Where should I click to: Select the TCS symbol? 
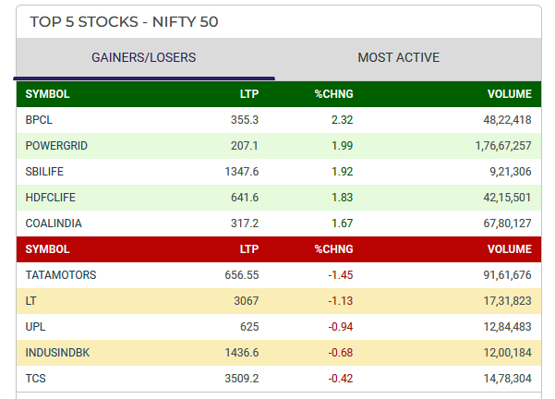(35, 379)
